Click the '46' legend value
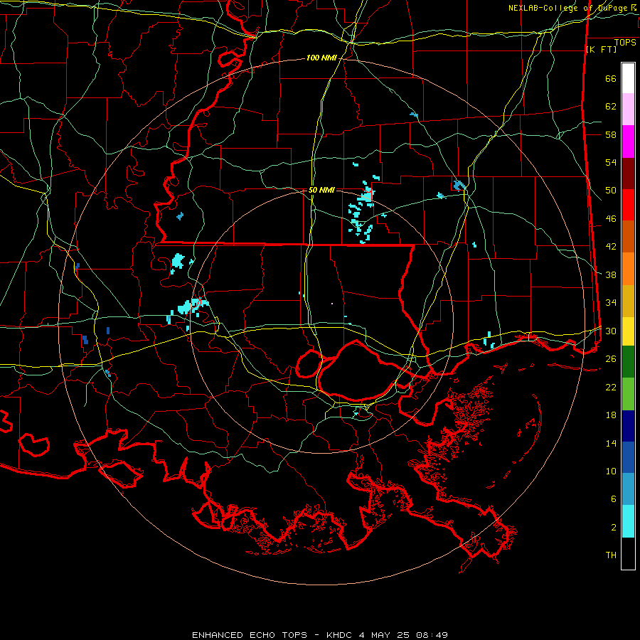The image size is (640, 640). pyautogui.click(x=611, y=219)
